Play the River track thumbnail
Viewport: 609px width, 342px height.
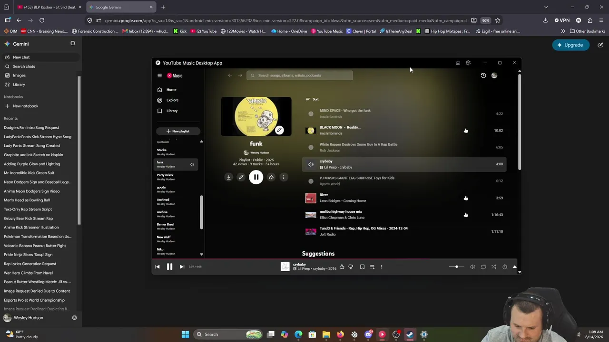pyautogui.click(x=311, y=198)
